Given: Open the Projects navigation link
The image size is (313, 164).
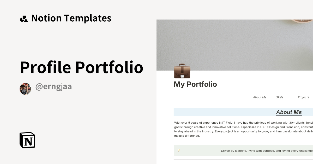Looking at the screenshot, I should coord(303,97).
